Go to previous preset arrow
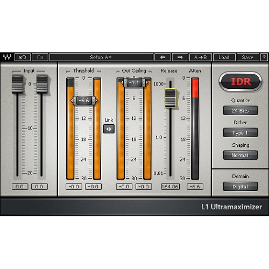269x269 pixels. click(x=163, y=57)
